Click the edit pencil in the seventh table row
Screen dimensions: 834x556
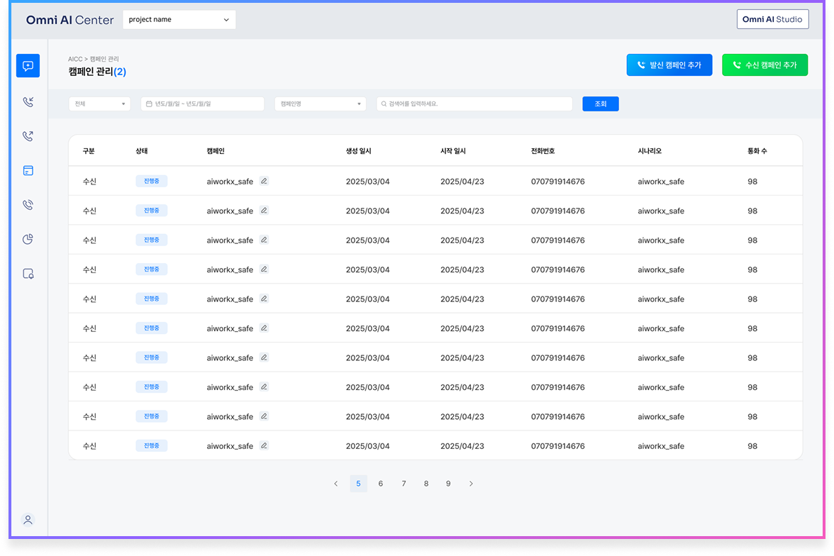tap(264, 357)
